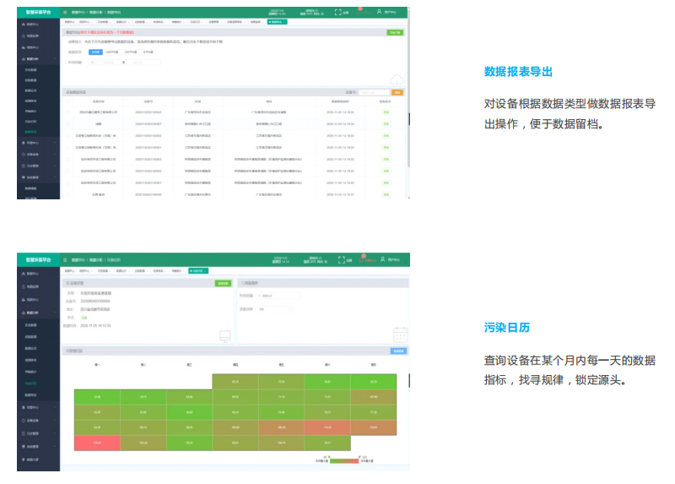Click orange search button beside device number field
The height and width of the screenshot is (484, 675).
pyautogui.click(x=397, y=91)
